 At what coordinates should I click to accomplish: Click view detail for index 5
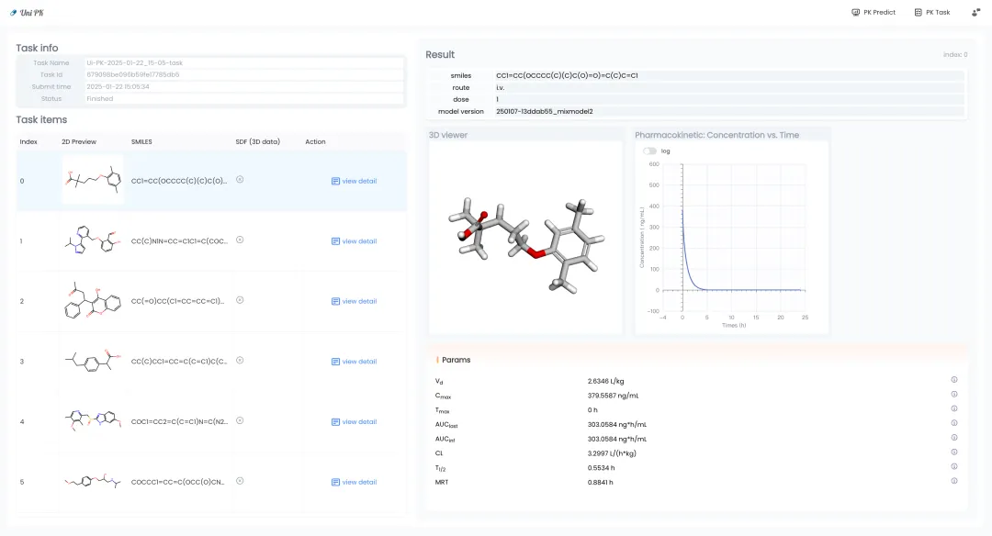(x=354, y=482)
